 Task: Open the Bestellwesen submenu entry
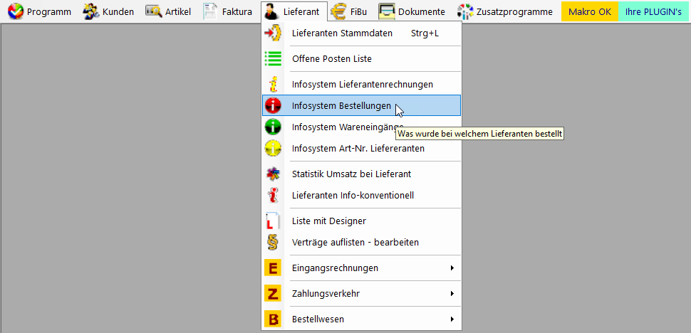(362, 319)
